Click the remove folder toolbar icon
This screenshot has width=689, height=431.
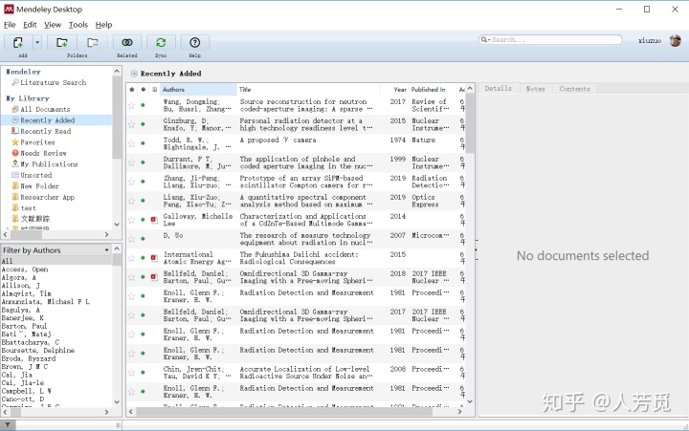coord(92,43)
